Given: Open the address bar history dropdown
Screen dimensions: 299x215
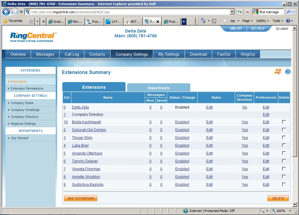Looking at the screenshot, I should (x=232, y=12).
